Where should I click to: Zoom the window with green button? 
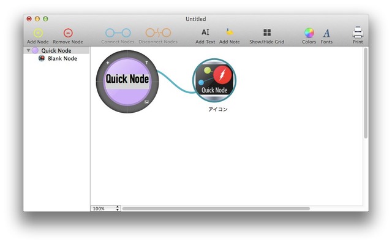click(x=45, y=19)
